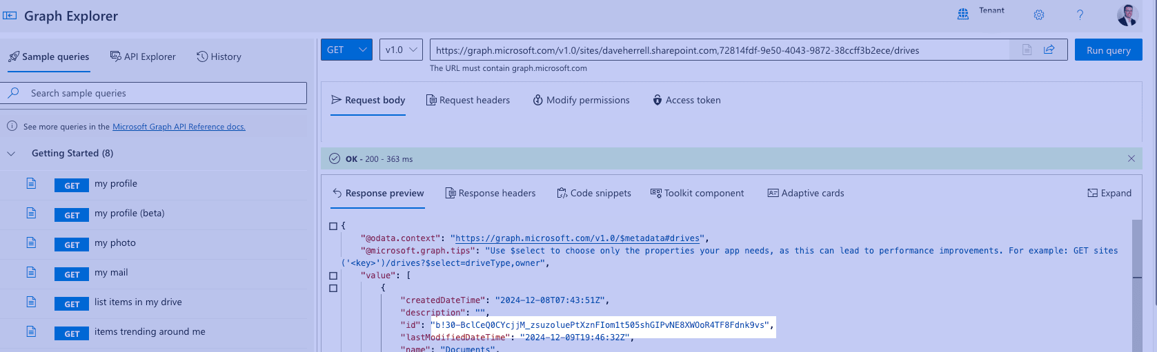Open docs icon for the my mail query
Viewport: 1157px width, 352px height.
[31, 272]
